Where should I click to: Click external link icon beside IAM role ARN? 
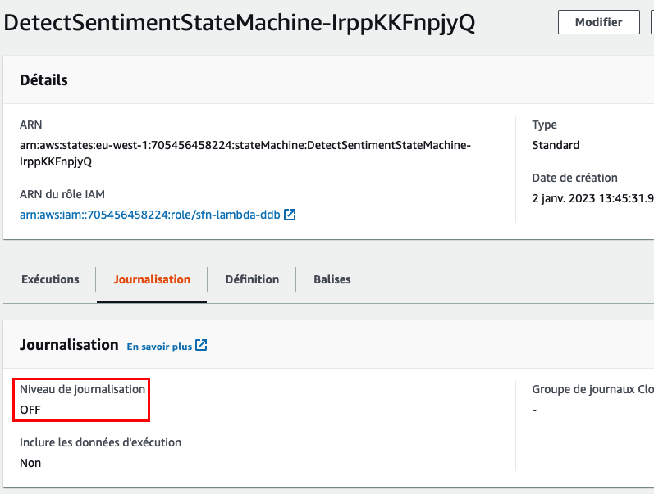pos(290,215)
